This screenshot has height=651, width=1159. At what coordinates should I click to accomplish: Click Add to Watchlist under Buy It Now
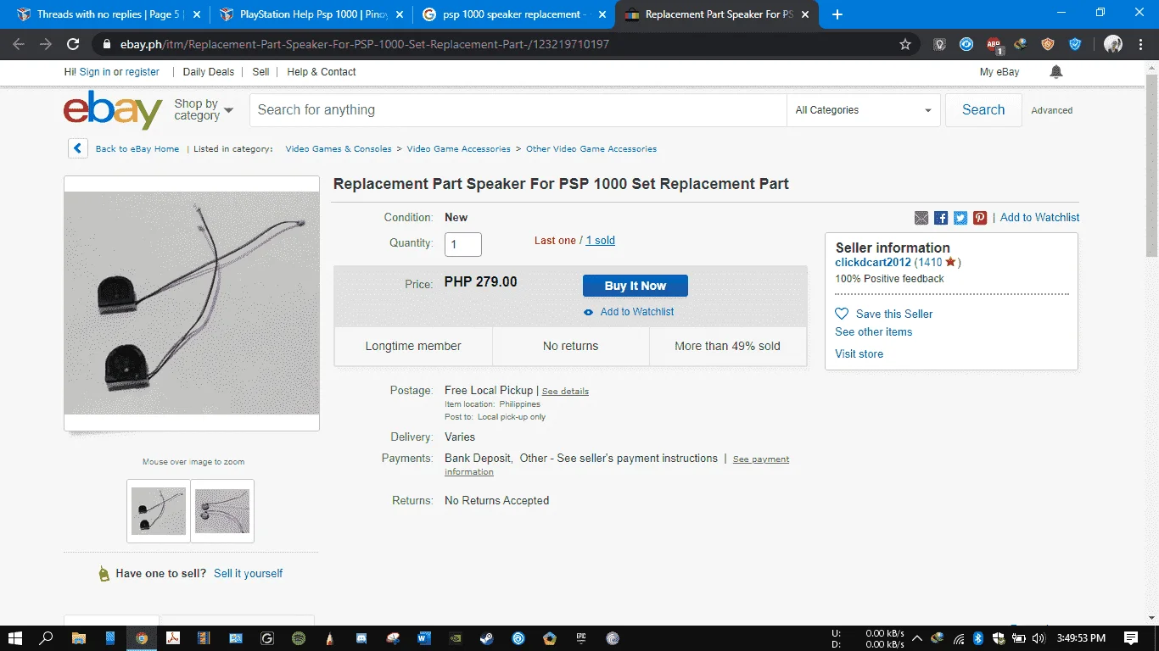(x=636, y=312)
